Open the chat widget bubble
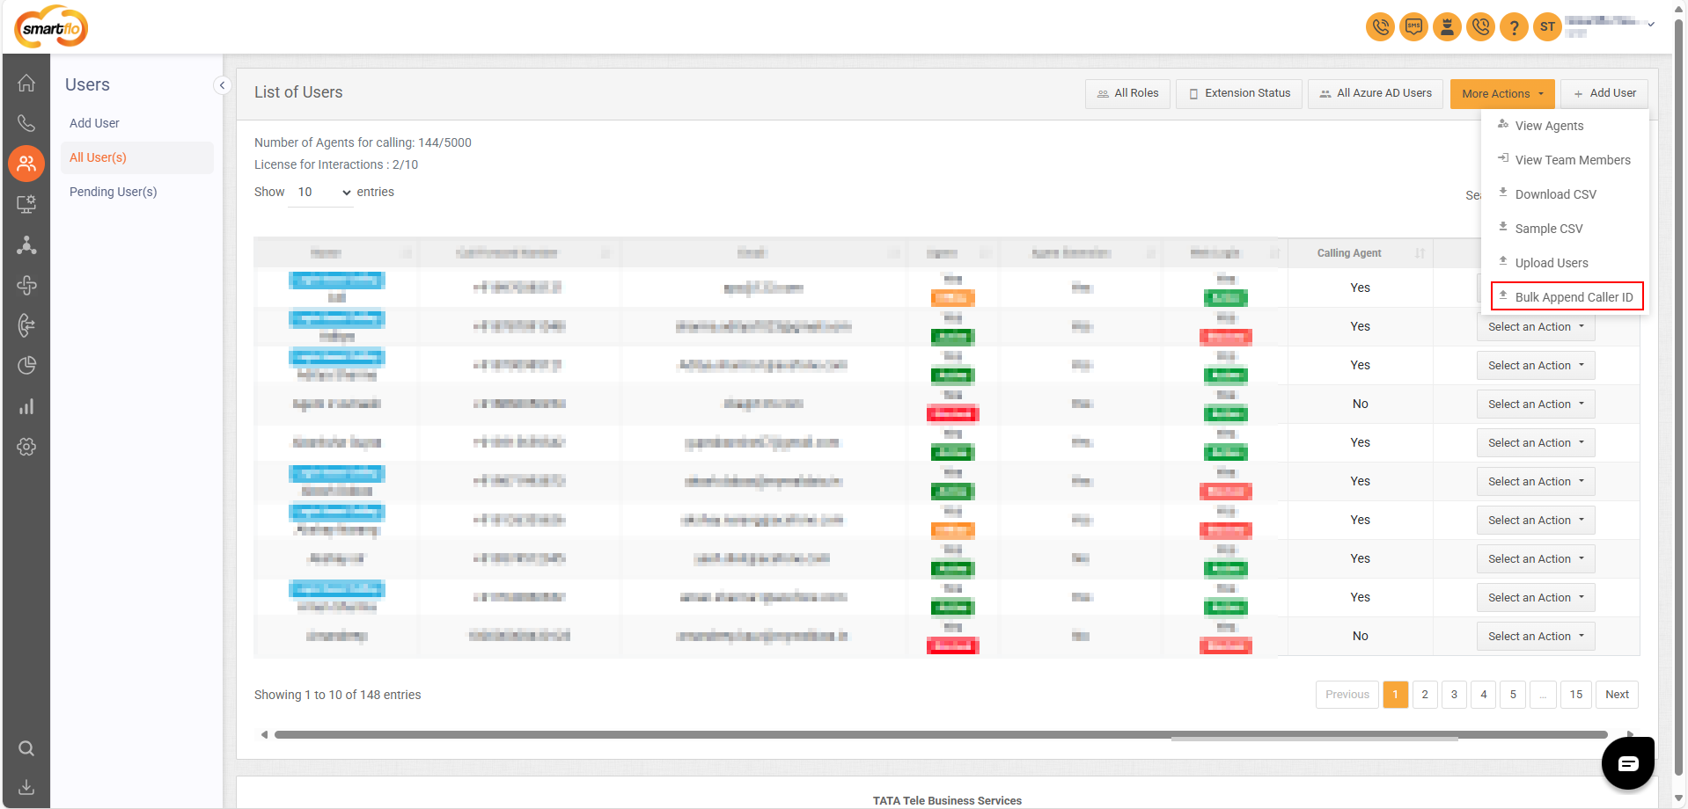 [1628, 763]
